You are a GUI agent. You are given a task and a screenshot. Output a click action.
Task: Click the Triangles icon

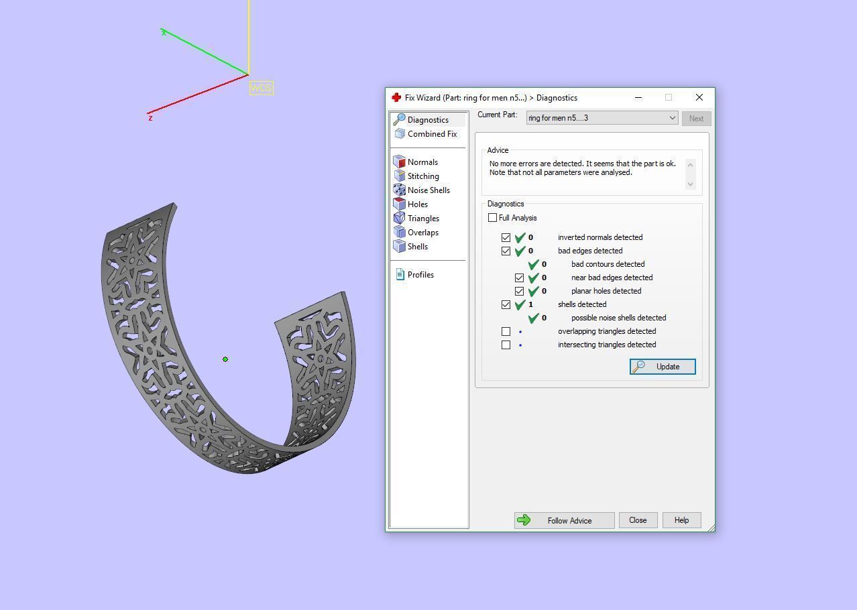399,218
